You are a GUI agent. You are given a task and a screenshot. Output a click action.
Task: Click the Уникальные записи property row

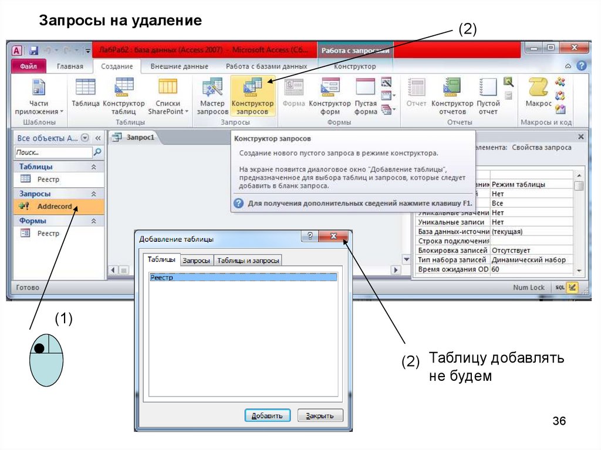pos(494,222)
